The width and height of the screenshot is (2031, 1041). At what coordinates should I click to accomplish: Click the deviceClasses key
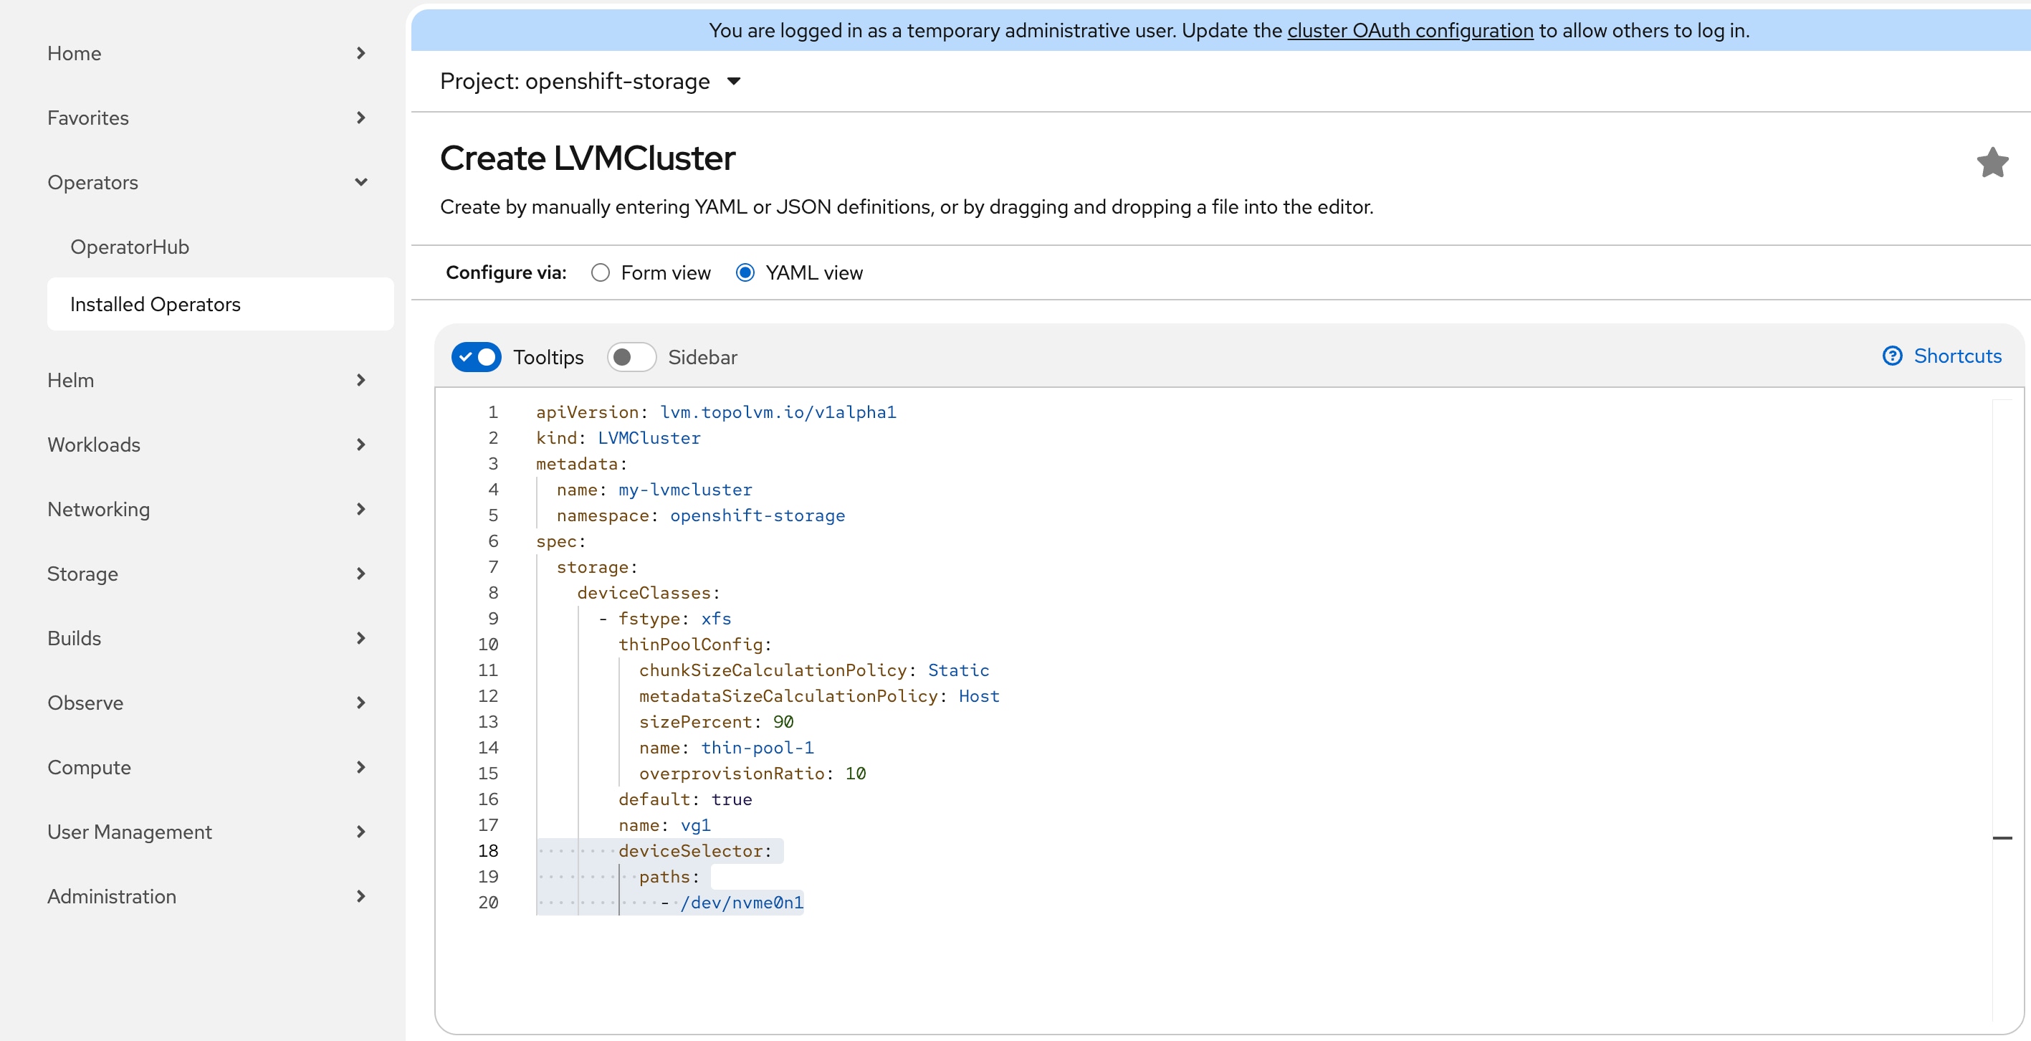coord(644,593)
